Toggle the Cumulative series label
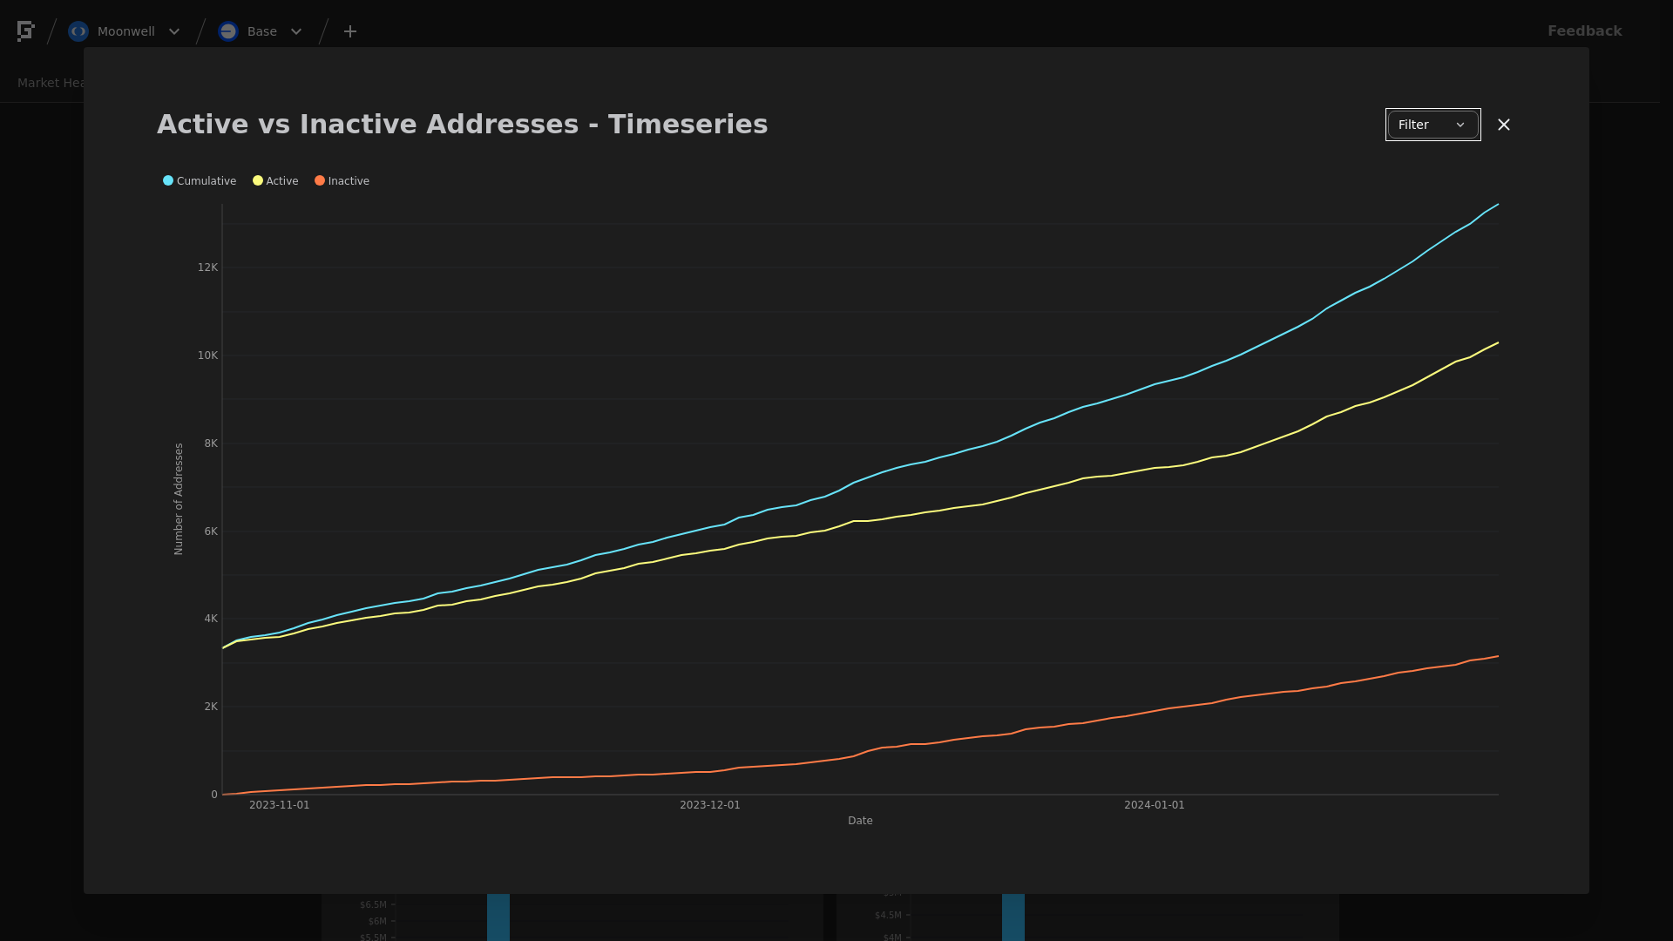The image size is (1673, 941). pos(207,181)
